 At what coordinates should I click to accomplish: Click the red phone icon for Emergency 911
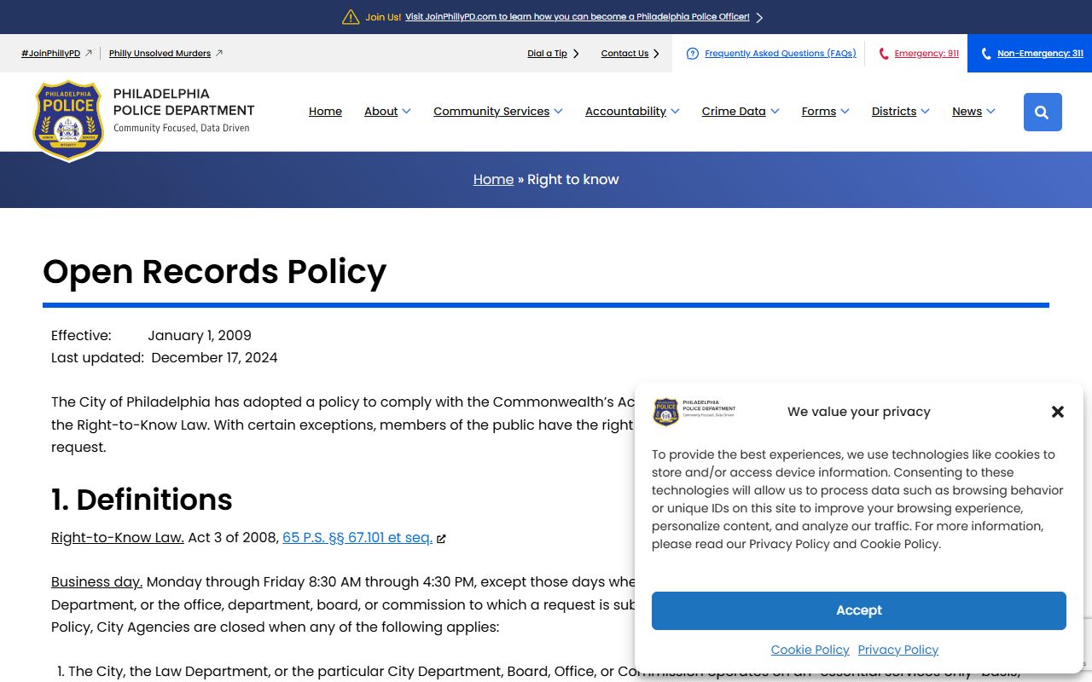pos(884,54)
